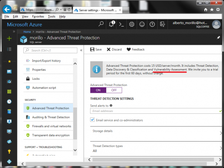The height and width of the screenshot is (168, 224).
Task: Open Dashboard icon in left sidebar
Action: pyautogui.click(x=9, y=72)
